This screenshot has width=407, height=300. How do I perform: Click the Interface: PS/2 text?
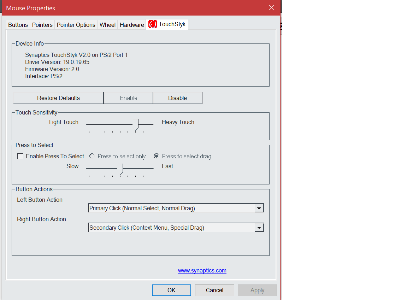(43, 76)
